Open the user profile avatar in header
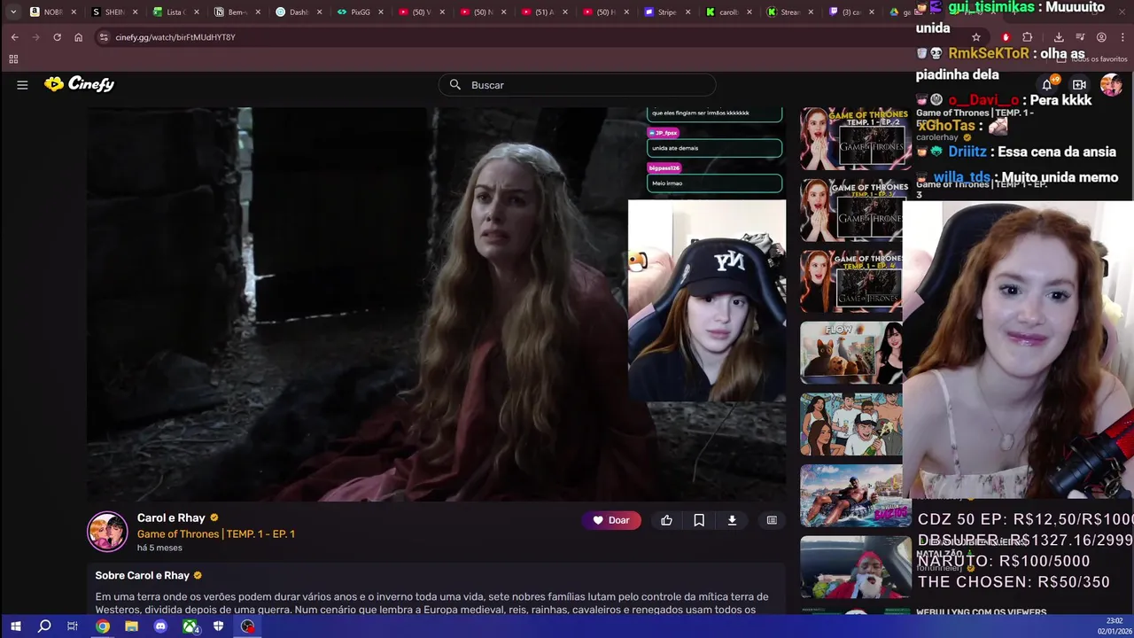The image size is (1134, 638). click(1111, 85)
